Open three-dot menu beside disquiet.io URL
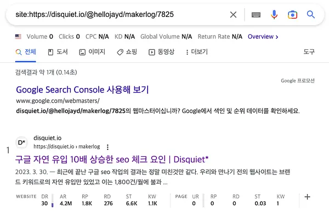This screenshot has height=216, width=329. pos(107,147)
